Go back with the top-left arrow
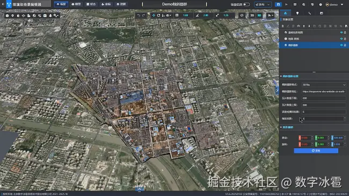349x196 pixels. (3, 4)
